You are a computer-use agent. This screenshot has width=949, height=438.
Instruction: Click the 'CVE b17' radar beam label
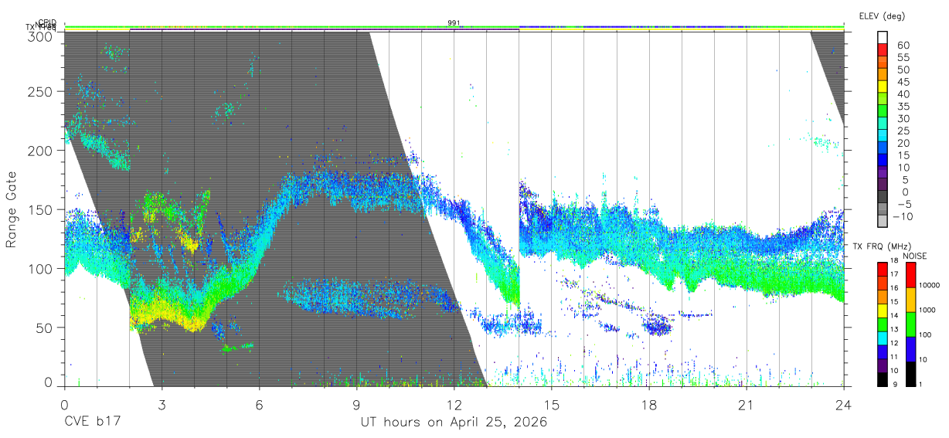91,423
